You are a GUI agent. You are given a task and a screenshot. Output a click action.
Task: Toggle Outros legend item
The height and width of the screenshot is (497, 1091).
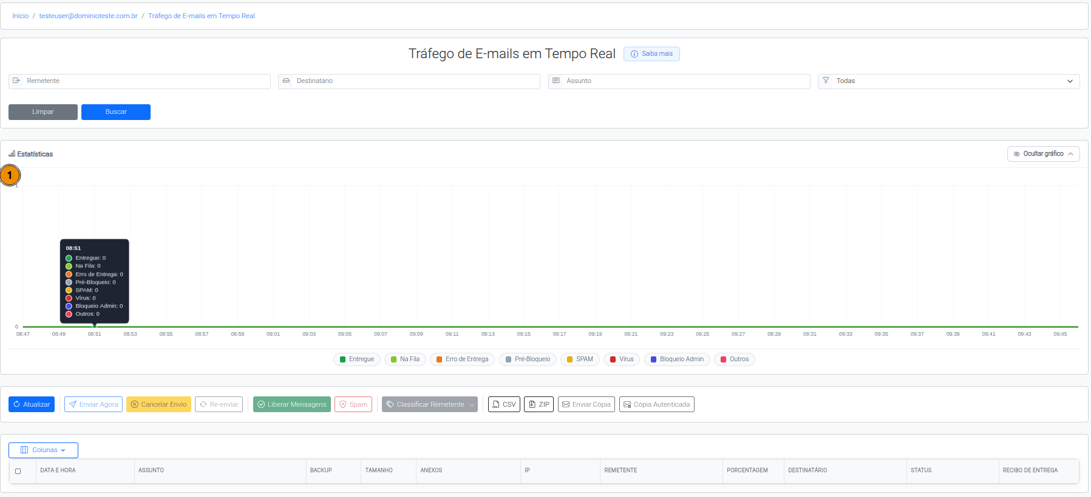click(734, 359)
